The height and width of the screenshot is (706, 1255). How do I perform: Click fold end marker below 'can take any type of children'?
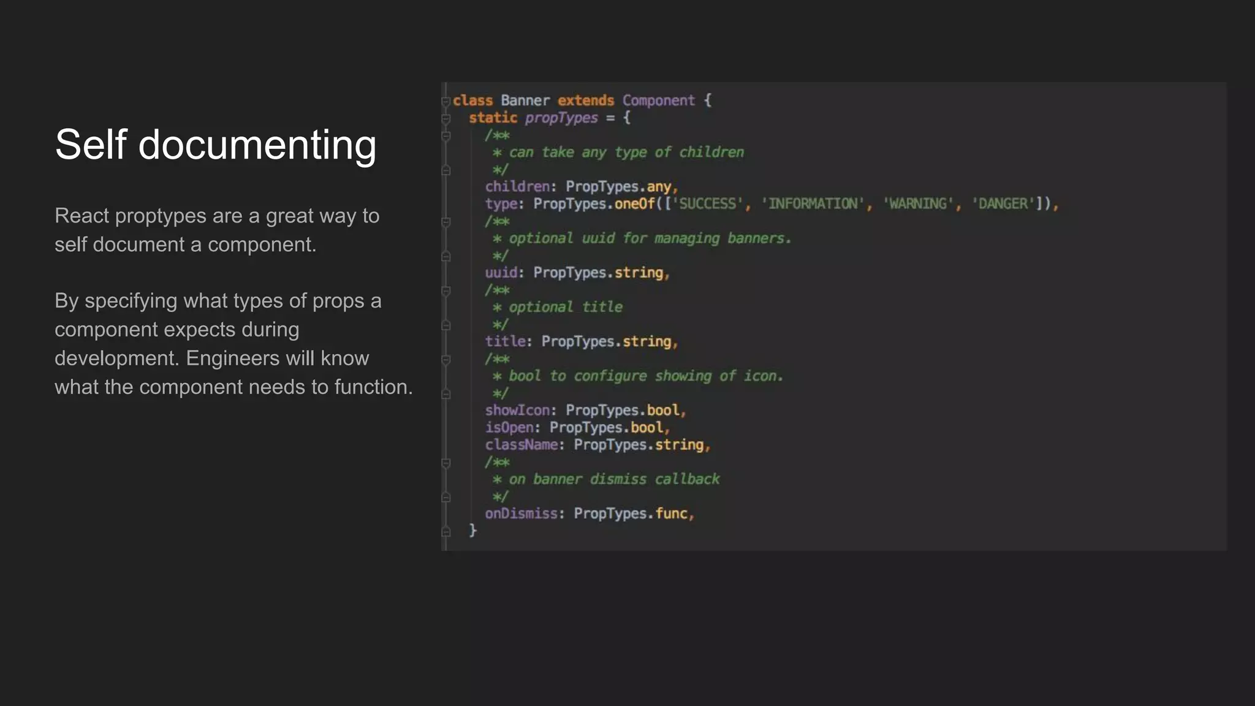coord(446,170)
